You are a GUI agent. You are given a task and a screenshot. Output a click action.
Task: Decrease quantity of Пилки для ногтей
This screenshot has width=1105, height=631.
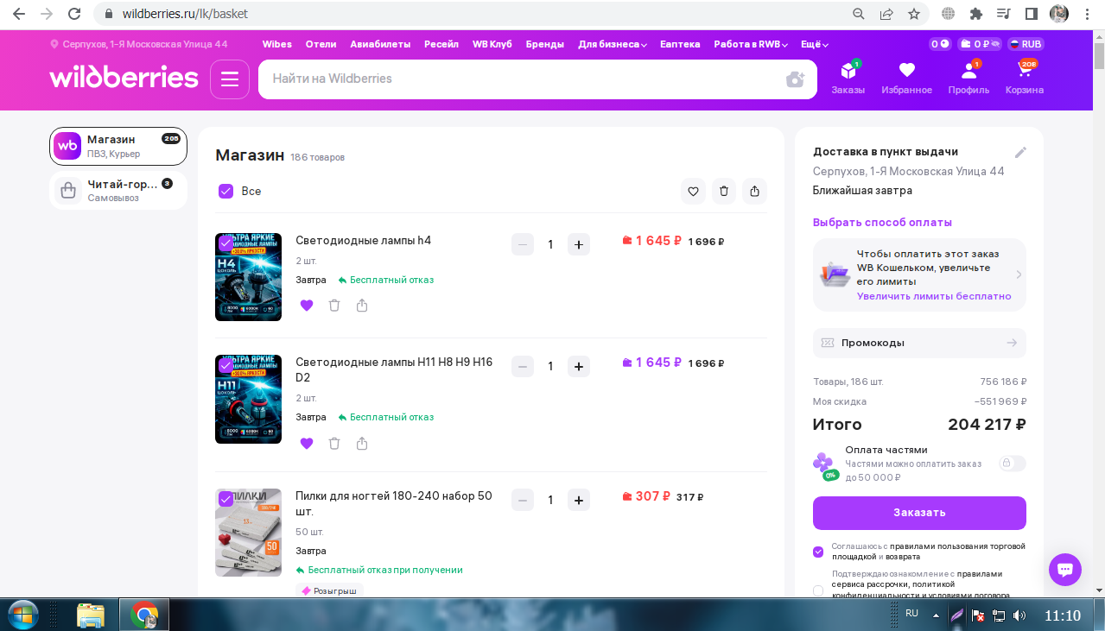[x=523, y=500]
